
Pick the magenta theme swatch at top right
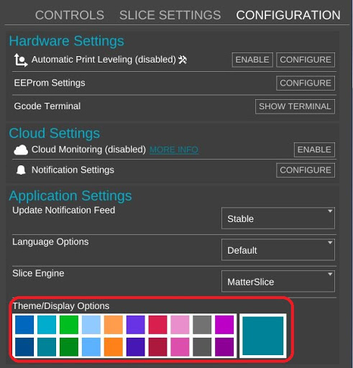224,325
